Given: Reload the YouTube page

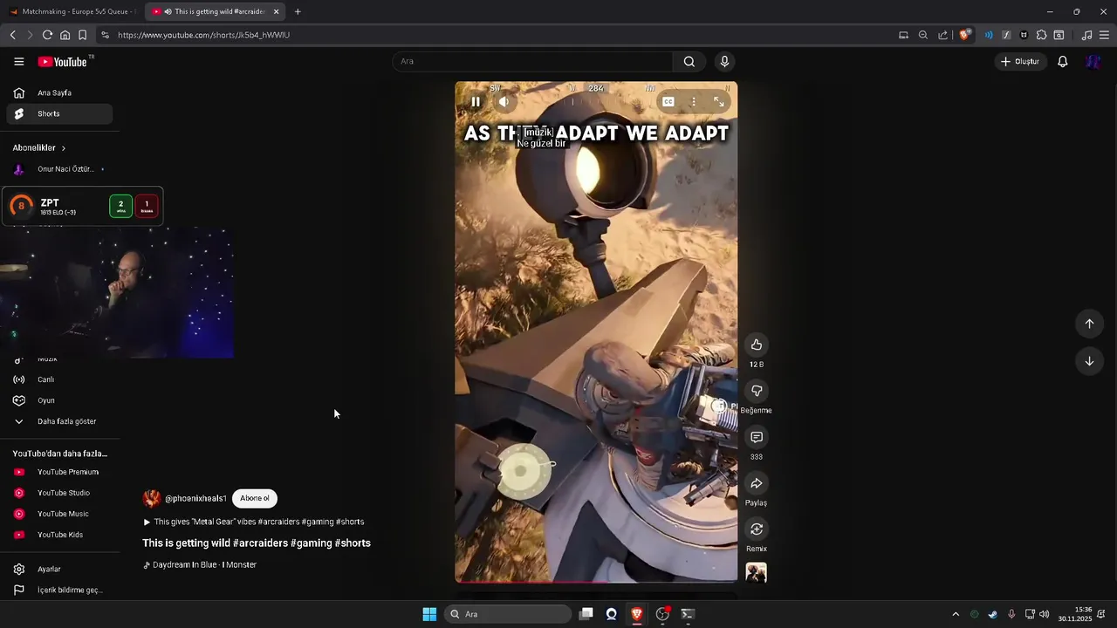Looking at the screenshot, I should (x=47, y=35).
